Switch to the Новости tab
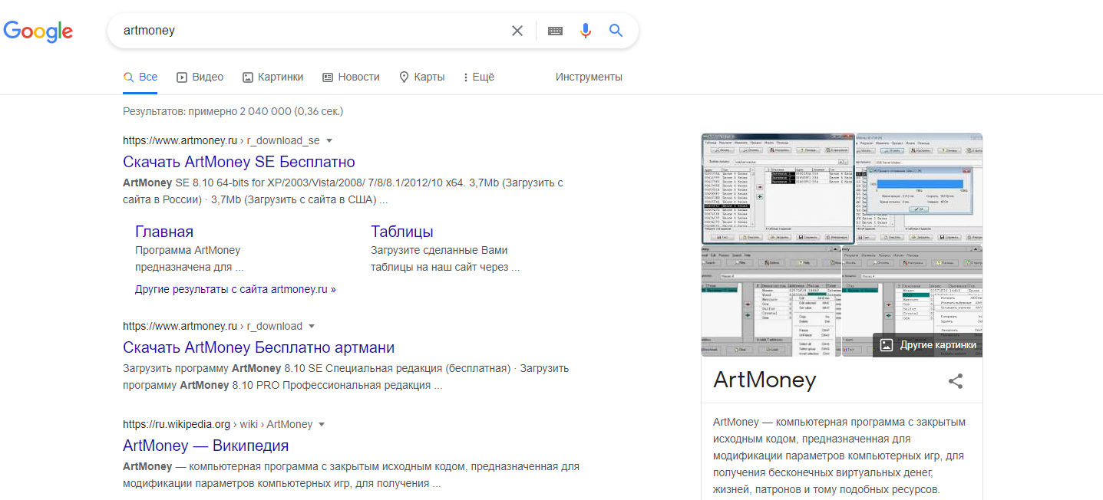 pyautogui.click(x=351, y=77)
